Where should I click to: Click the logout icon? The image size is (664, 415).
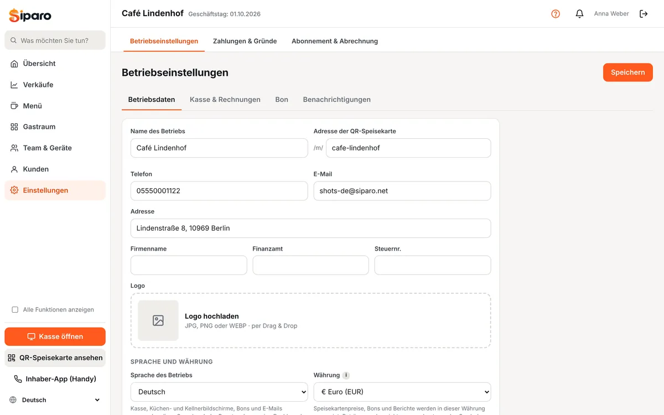click(644, 14)
